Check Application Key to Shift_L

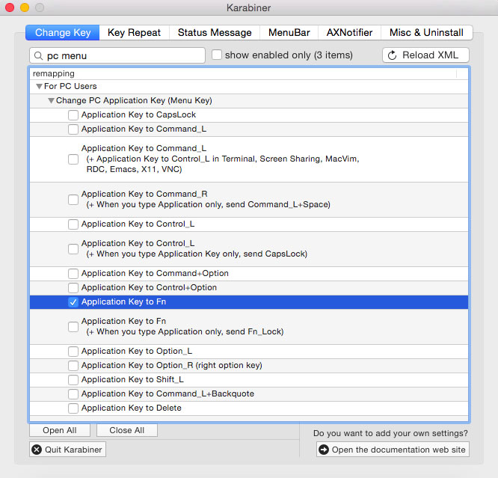point(73,379)
